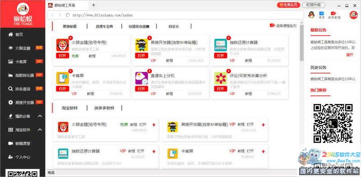Click the 评论/买家秀采集分析 flower card icon

click(221, 78)
